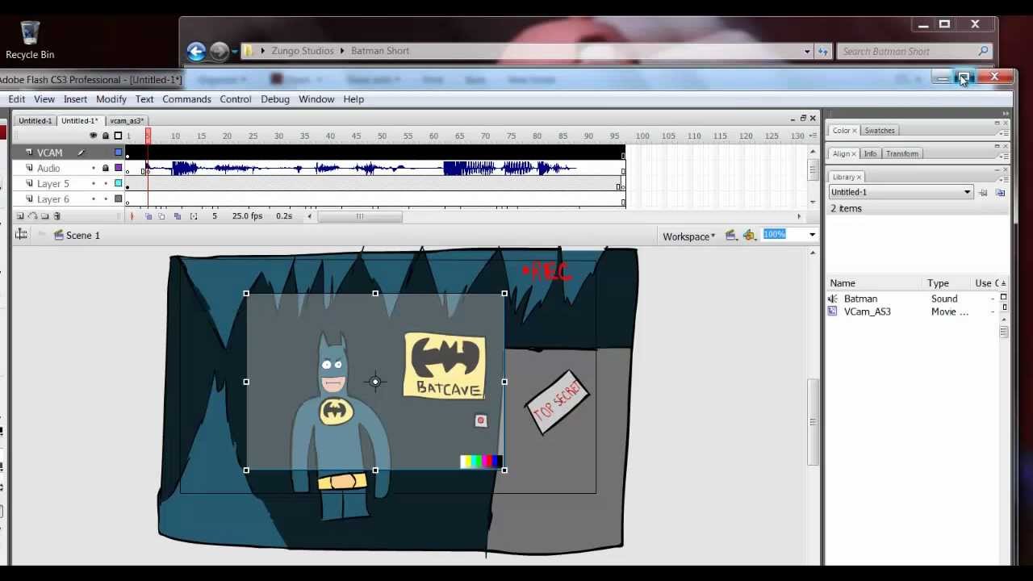The image size is (1033, 581).
Task: Toggle Audio layer purple outline square
Action: click(118, 168)
